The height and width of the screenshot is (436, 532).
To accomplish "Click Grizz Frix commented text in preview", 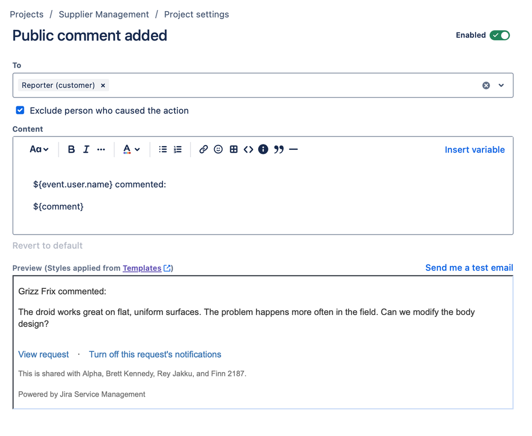I will tap(62, 292).
